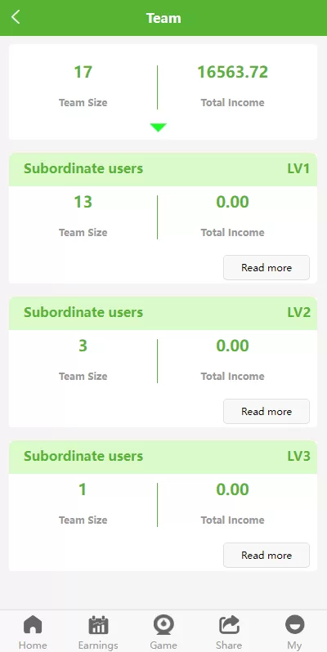Tap the LV2 team size number 3
This screenshot has width=327, height=652.
(83, 346)
